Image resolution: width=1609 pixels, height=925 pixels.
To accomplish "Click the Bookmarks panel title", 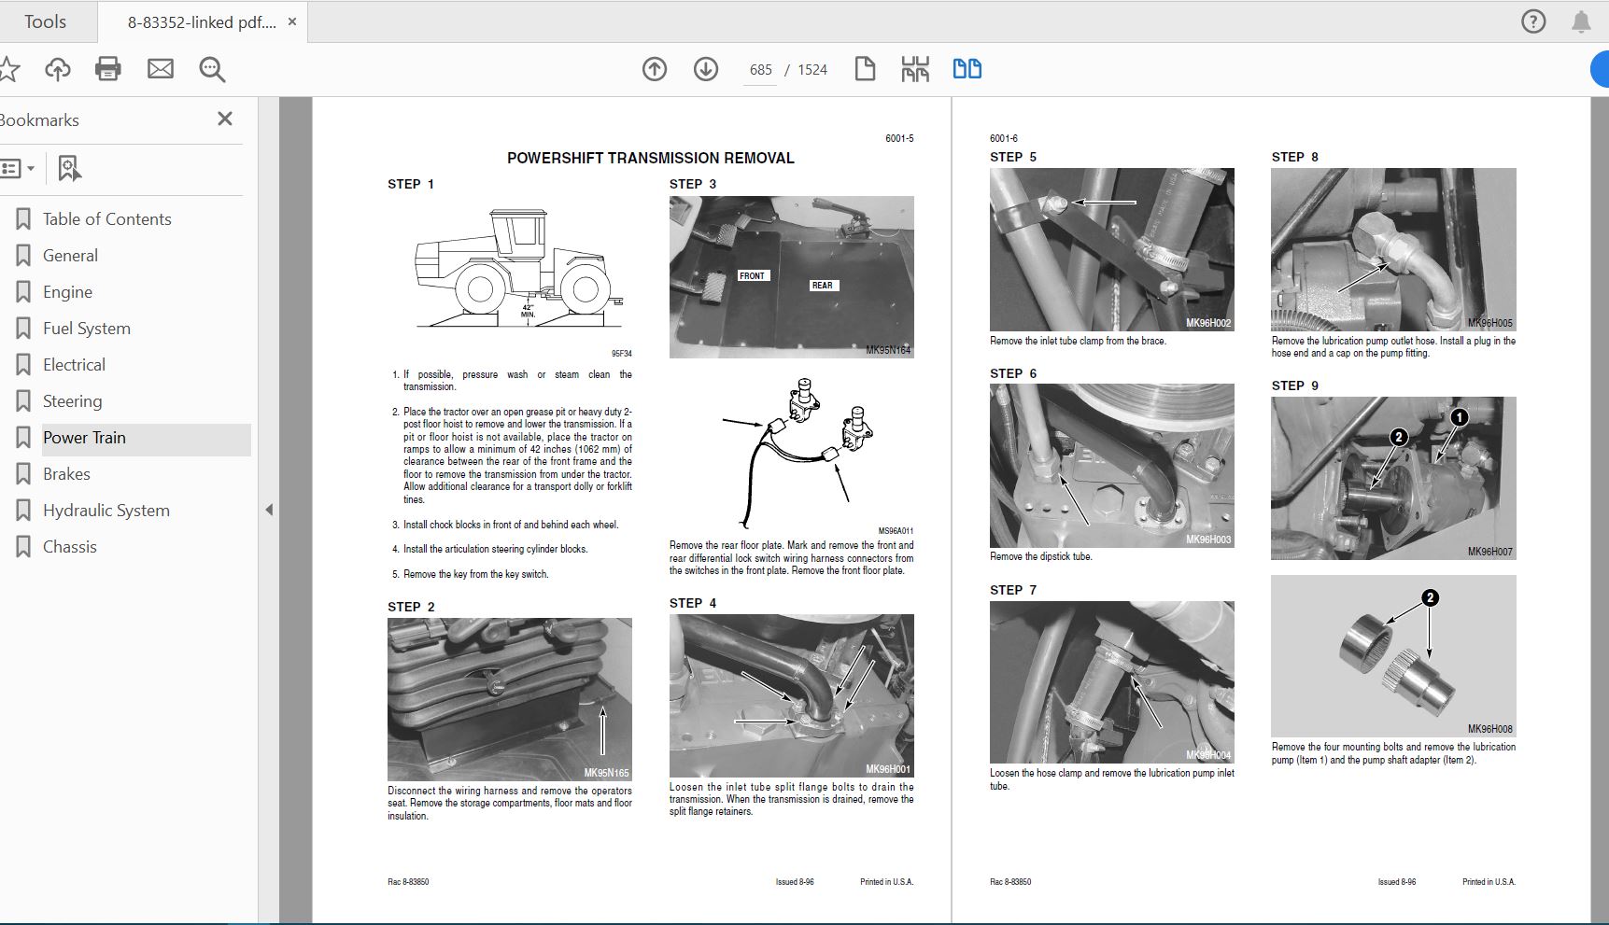I will coord(39,120).
